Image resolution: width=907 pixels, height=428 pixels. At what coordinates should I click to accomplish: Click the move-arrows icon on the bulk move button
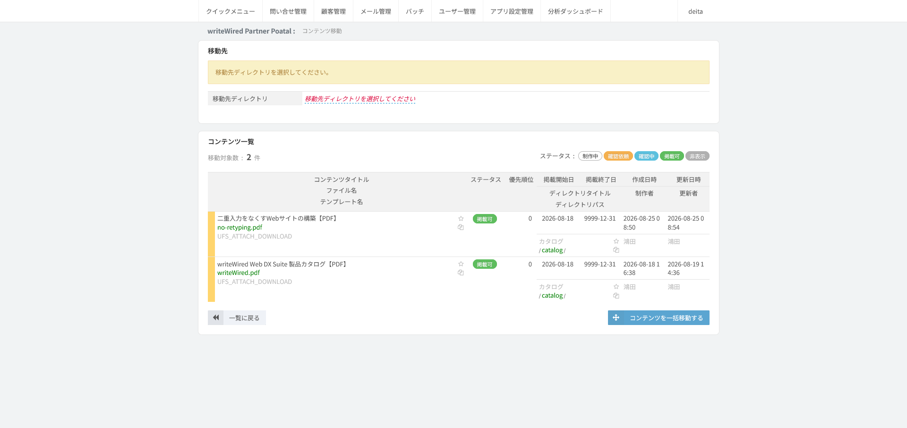click(x=616, y=317)
